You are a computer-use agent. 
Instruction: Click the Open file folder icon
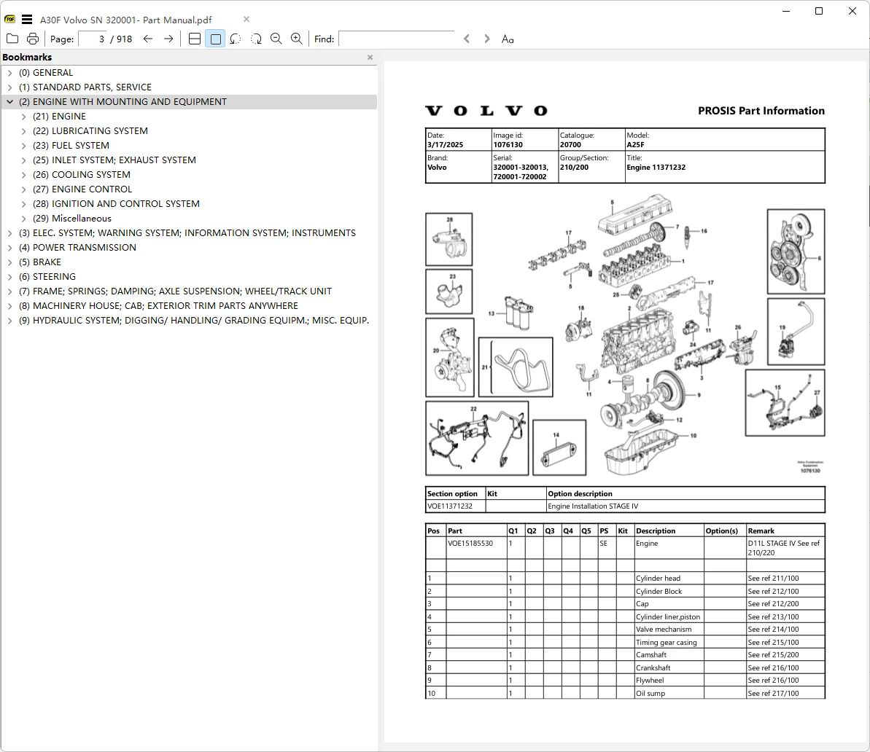pyautogui.click(x=12, y=39)
